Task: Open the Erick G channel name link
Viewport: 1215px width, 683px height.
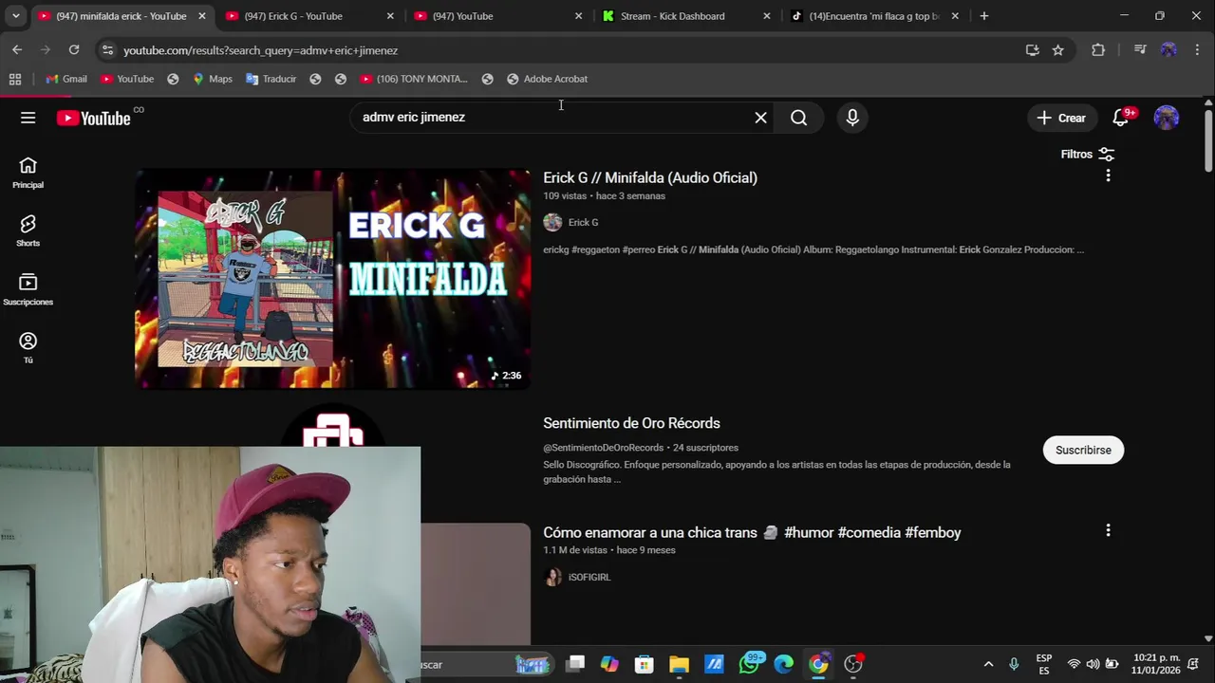Action: (x=583, y=222)
